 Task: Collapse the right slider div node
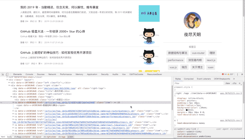click(x=9, y=85)
